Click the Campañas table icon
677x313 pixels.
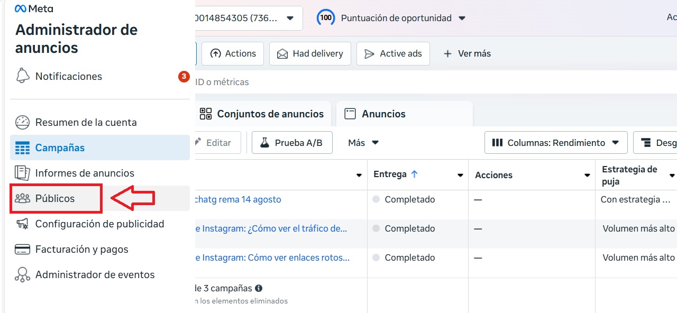(x=22, y=148)
